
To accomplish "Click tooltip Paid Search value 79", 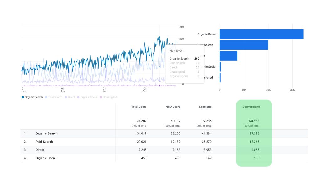I will 197,63.
